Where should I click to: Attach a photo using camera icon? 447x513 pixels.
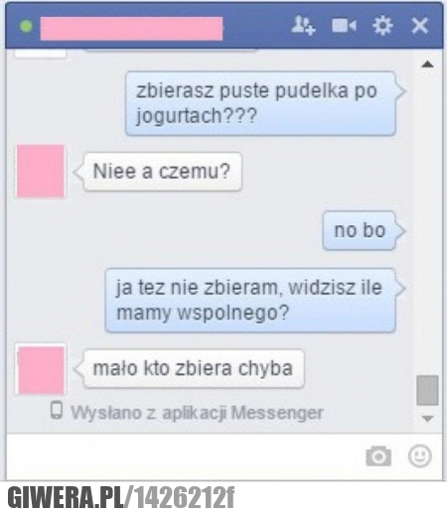point(378,456)
